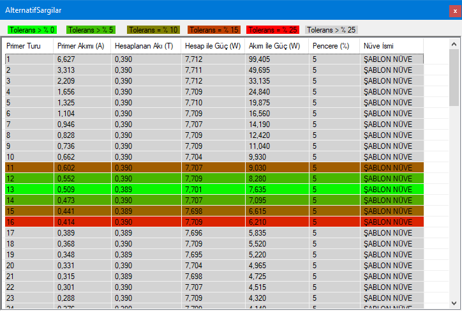Click the bright green Tolerans > % 0 legend

[32, 29]
